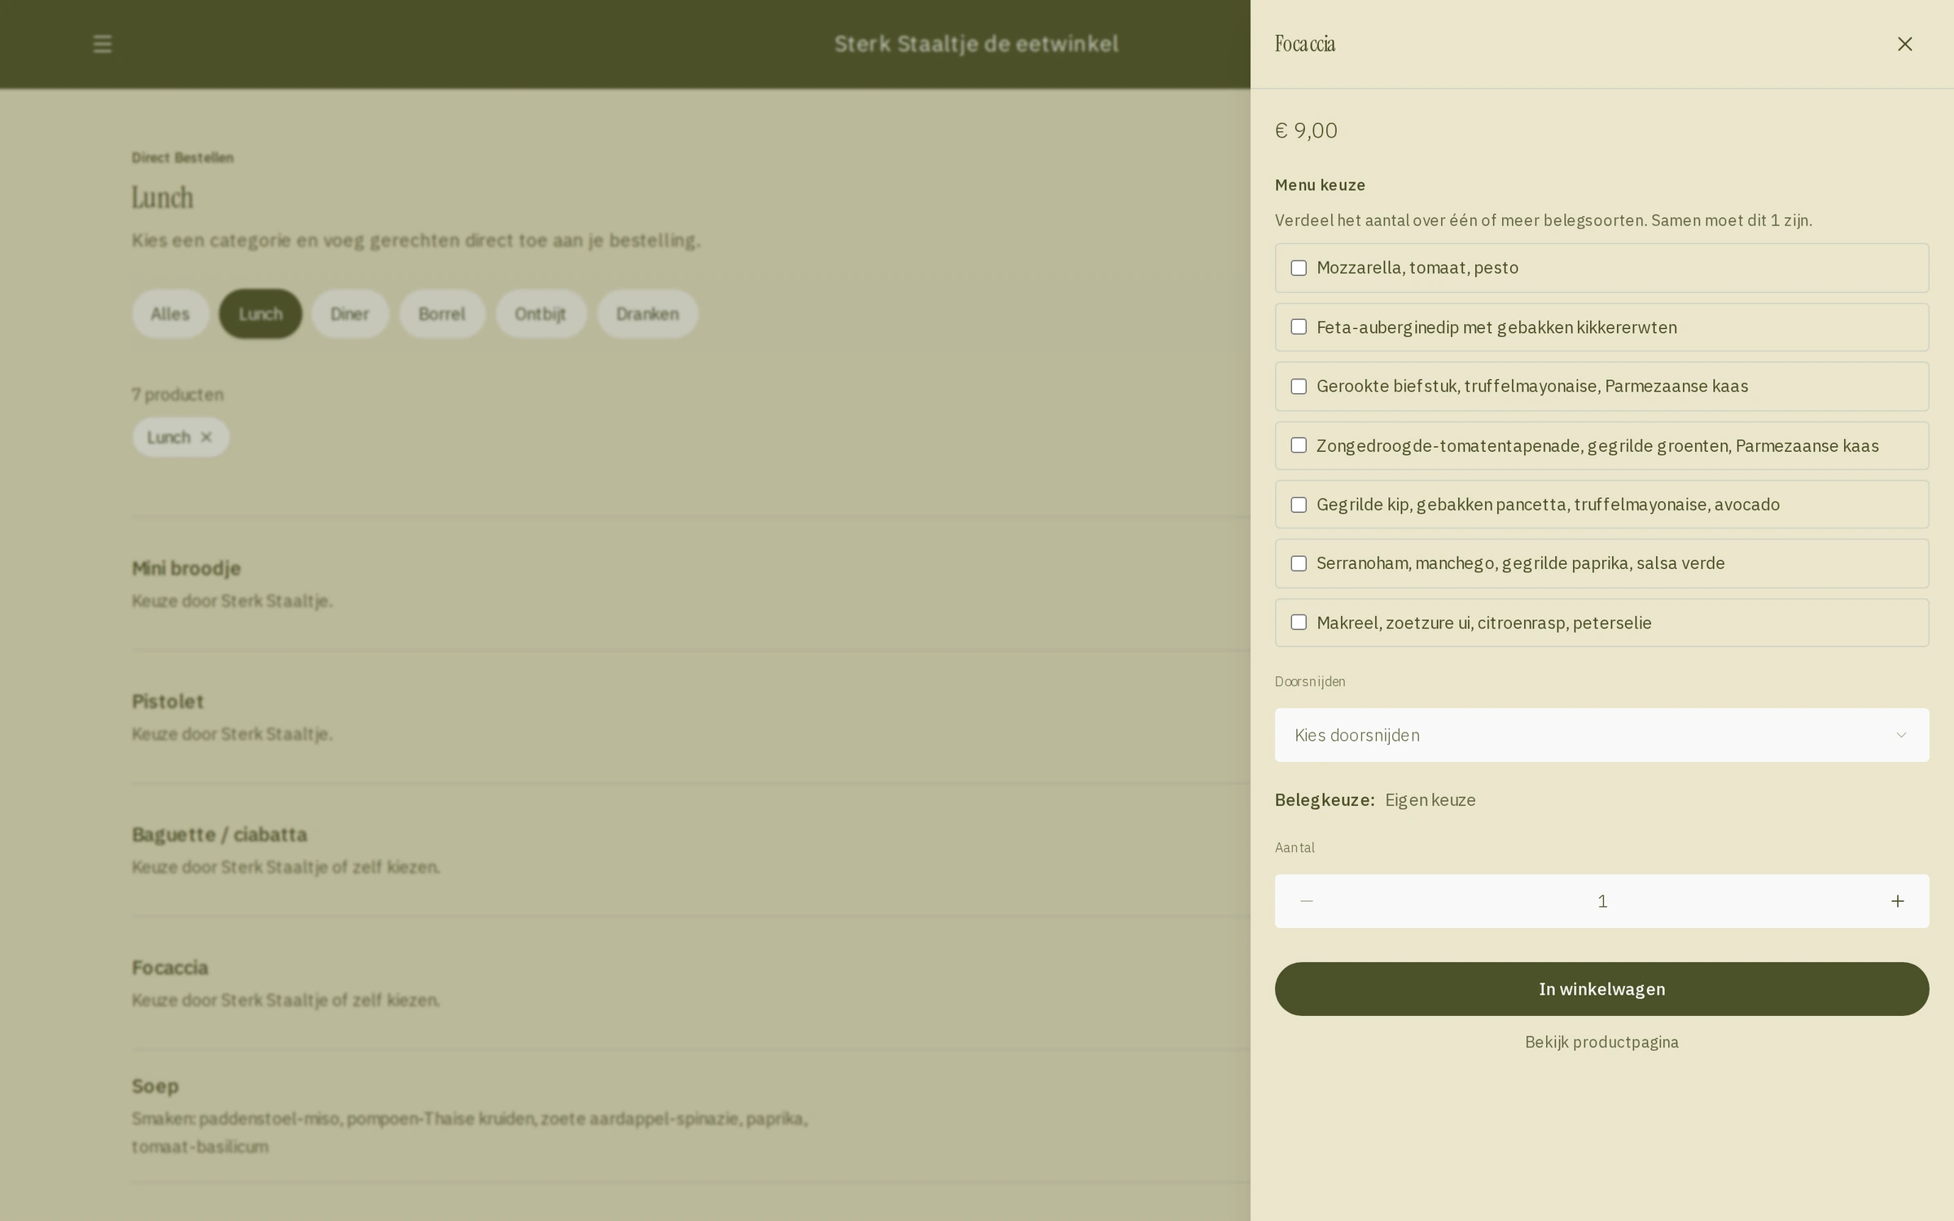Open the Baguette / ciabatta product

coord(219,834)
